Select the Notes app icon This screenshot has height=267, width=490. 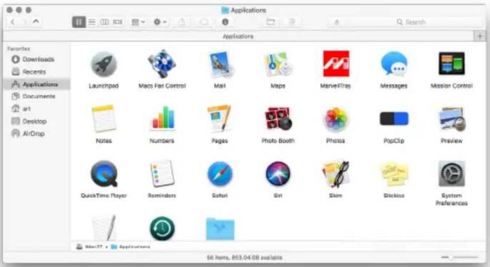[104, 118]
